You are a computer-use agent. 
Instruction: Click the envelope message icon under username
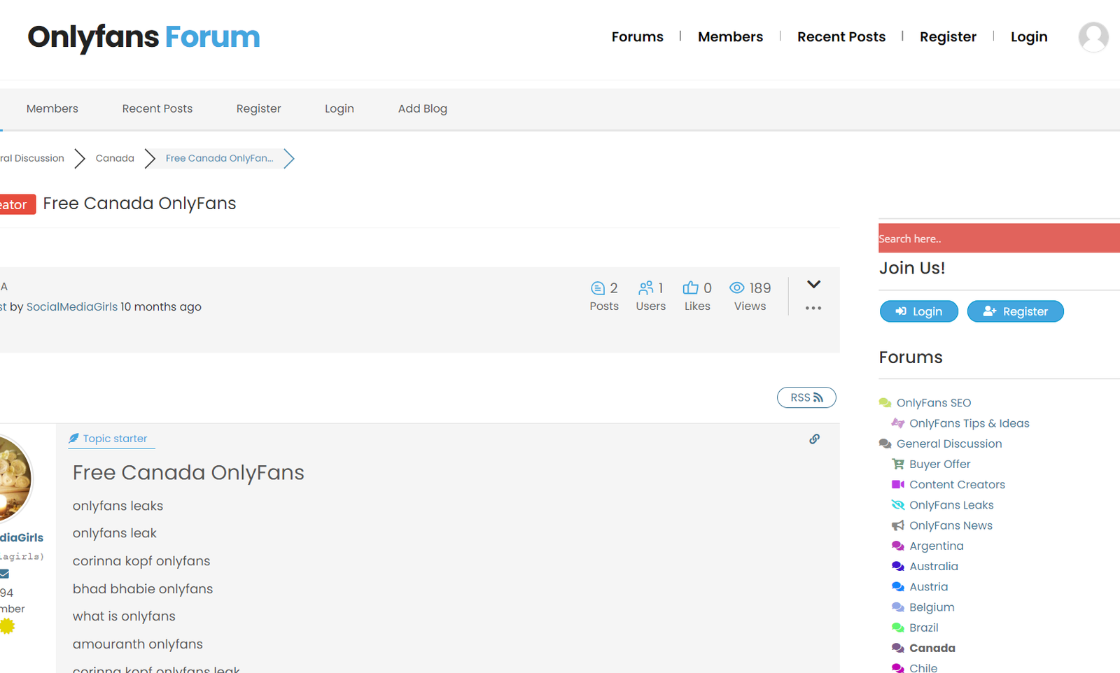pos(4,574)
